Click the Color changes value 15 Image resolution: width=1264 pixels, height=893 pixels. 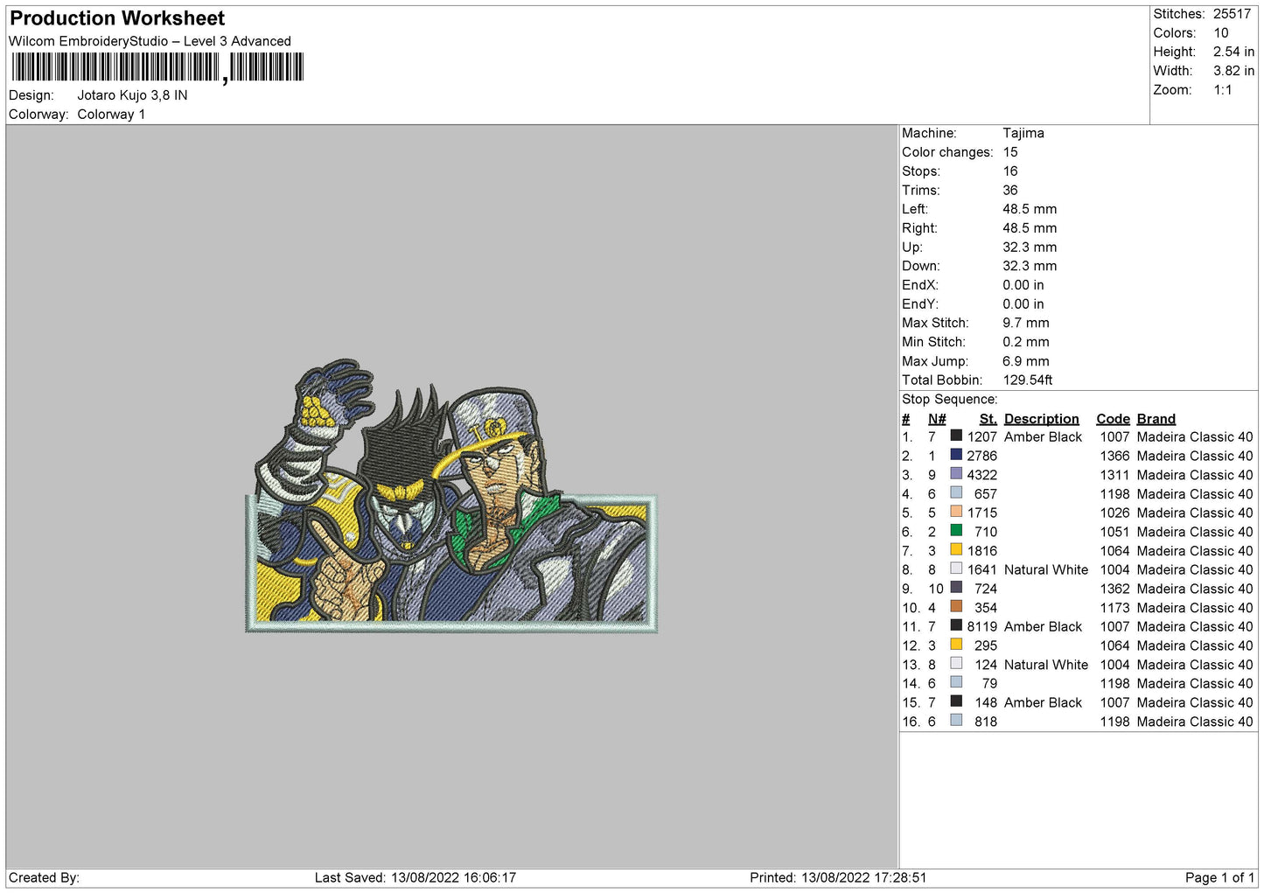1010,152
